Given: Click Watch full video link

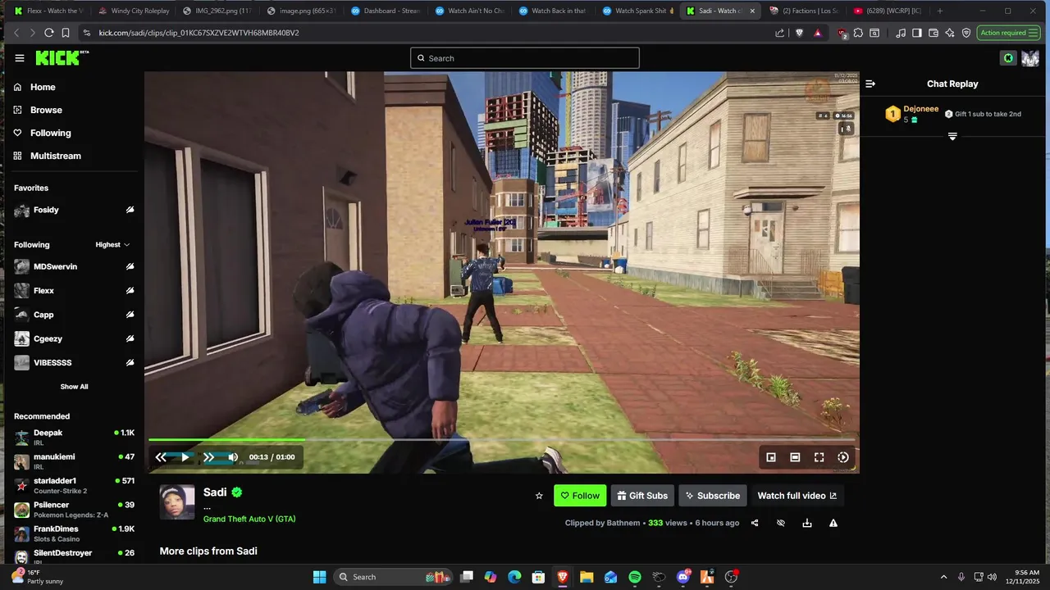Looking at the screenshot, I should tap(797, 496).
